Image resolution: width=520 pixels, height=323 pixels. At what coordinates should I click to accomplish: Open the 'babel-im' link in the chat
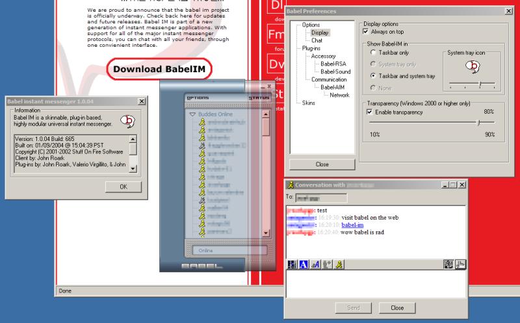click(x=352, y=225)
